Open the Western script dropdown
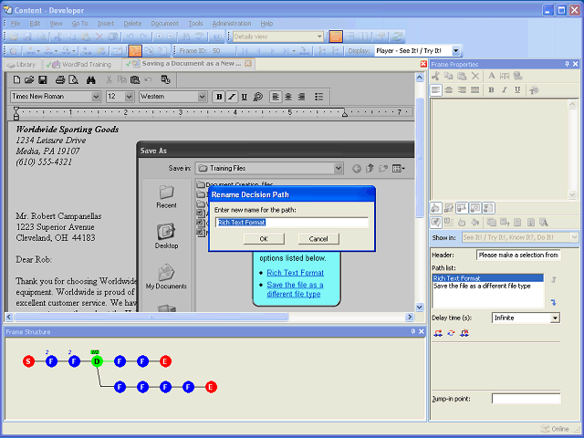This screenshot has height=438, width=584. 202,97
